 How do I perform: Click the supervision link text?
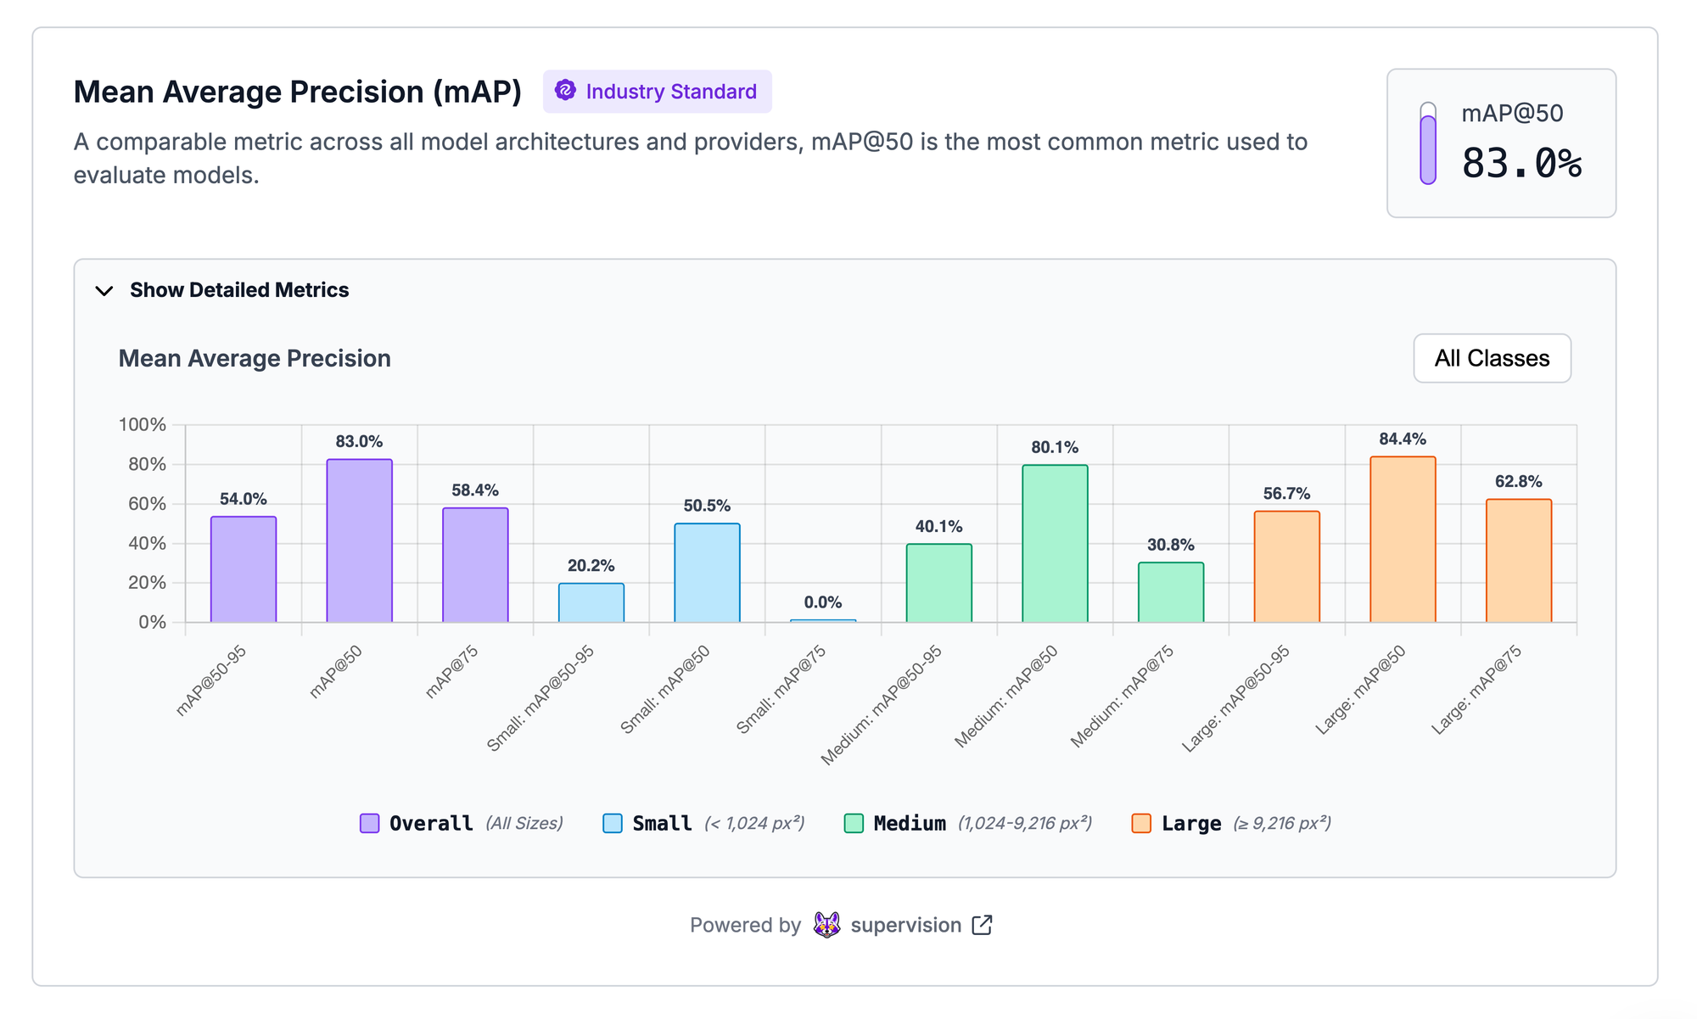[905, 925]
